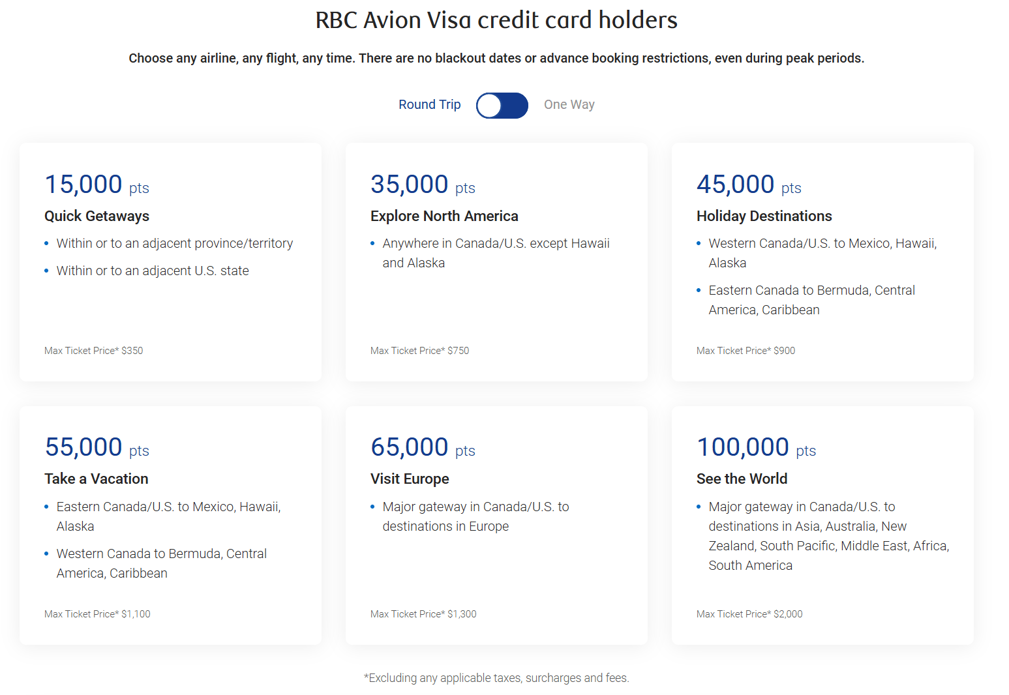Image resolution: width=1009 pixels, height=695 pixels.
Task: Click Max Ticket Price $350
Action: point(94,351)
